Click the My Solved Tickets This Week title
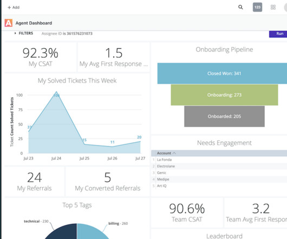Image resolution: width=287 pixels, height=239 pixels. [x=77, y=81]
